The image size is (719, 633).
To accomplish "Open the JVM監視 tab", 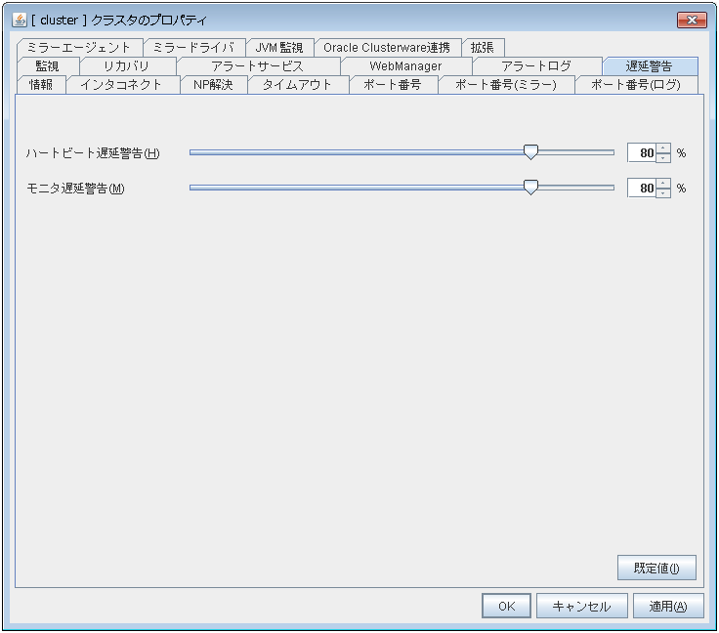I will 278,48.
